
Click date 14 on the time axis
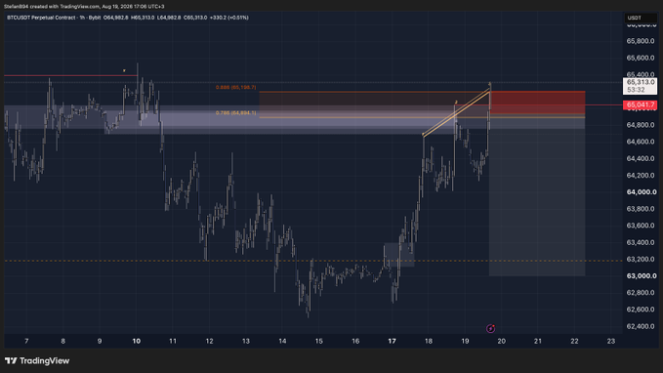click(282, 341)
